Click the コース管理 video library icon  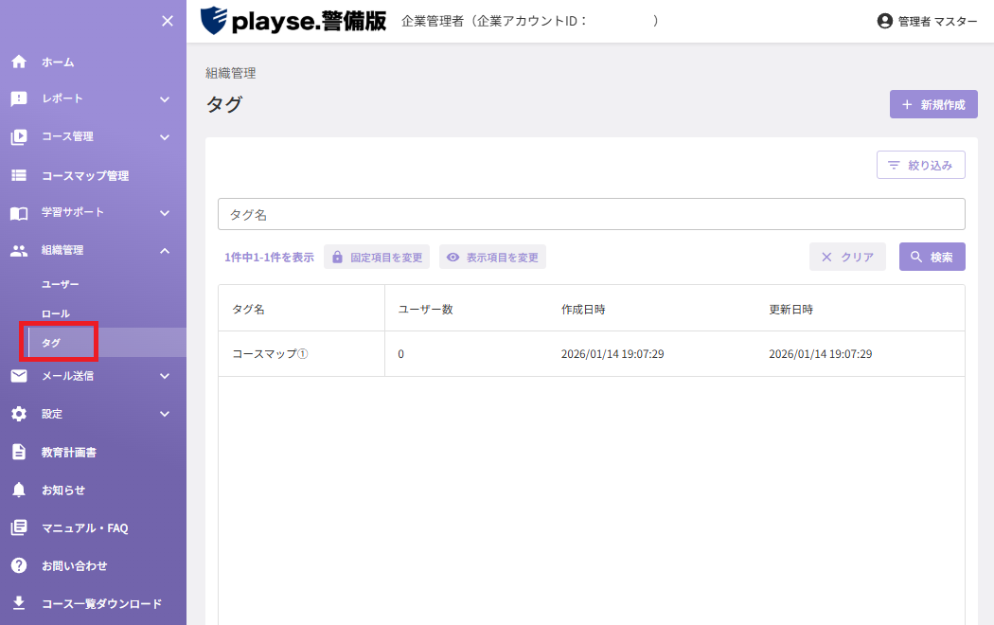point(19,137)
